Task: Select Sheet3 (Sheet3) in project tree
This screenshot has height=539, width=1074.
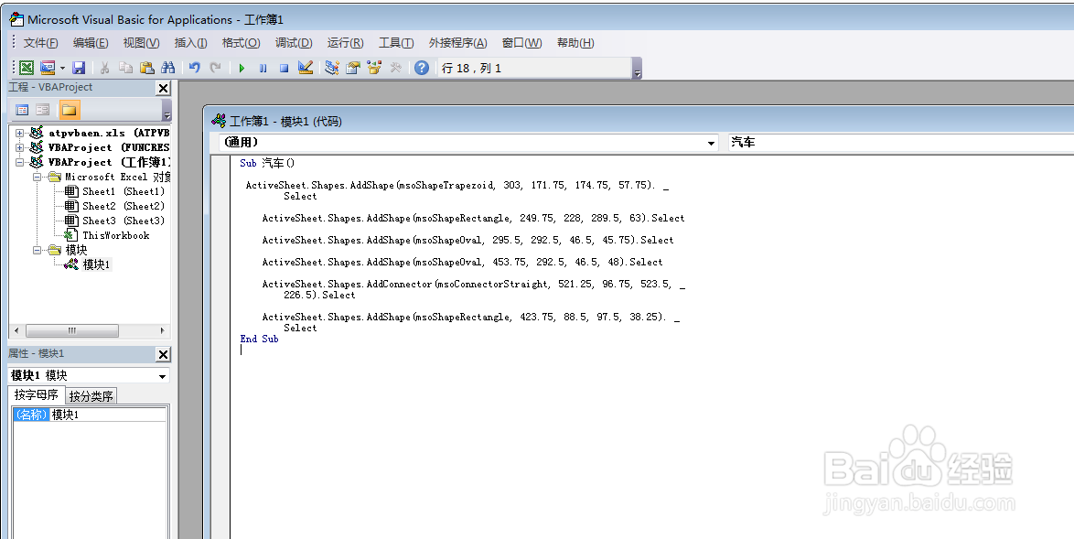Action: (124, 221)
